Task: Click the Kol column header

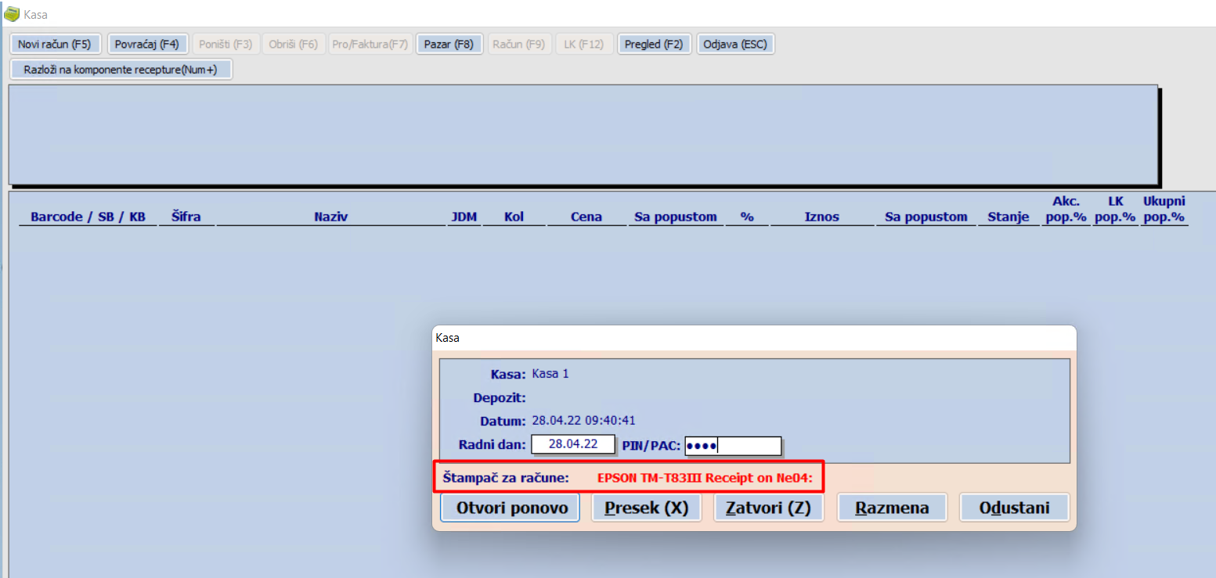Action: 514,217
